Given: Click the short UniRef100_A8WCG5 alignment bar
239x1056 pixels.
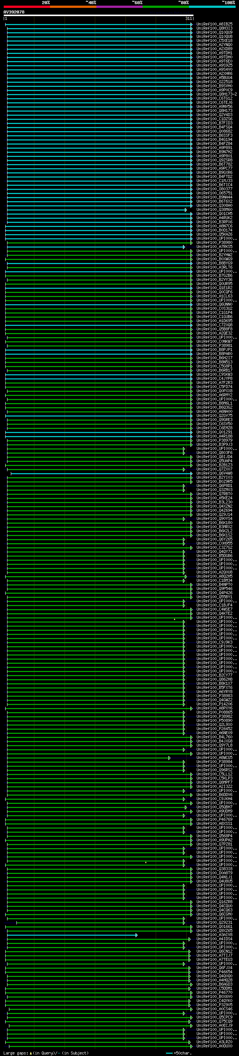Looking at the screenshot, I should click(89, 757).
